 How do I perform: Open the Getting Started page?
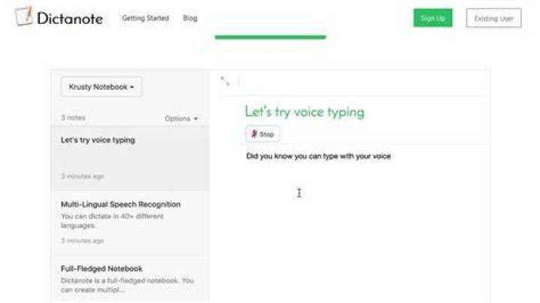[x=145, y=18]
